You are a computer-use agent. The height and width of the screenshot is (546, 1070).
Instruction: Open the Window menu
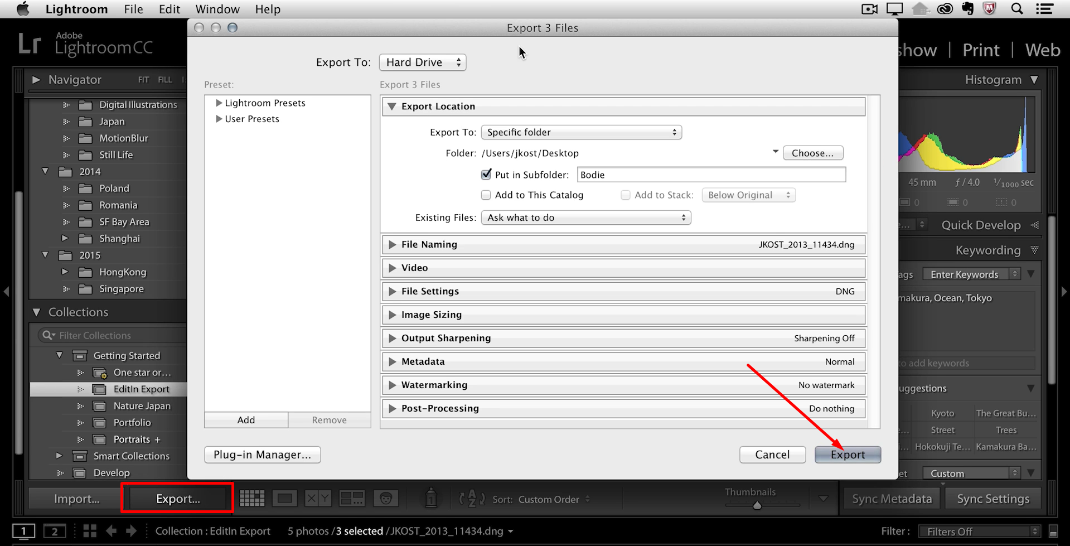(217, 9)
